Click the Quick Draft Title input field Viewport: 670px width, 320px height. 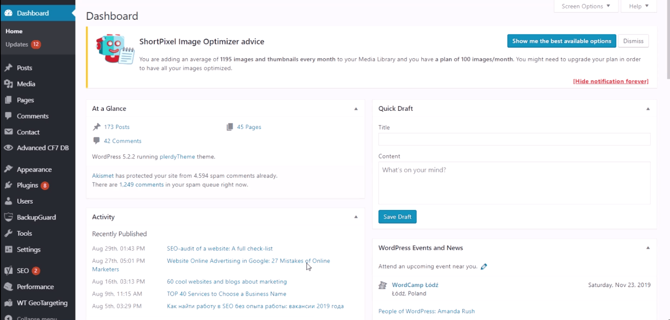tap(514, 139)
